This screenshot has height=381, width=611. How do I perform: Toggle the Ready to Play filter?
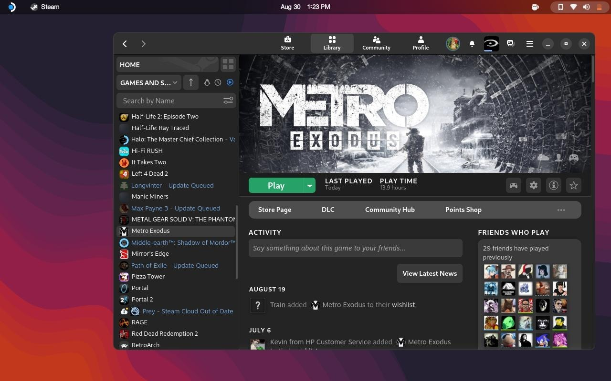(230, 82)
